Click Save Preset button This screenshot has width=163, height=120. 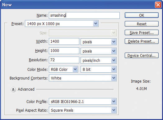[x=142, y=32]
